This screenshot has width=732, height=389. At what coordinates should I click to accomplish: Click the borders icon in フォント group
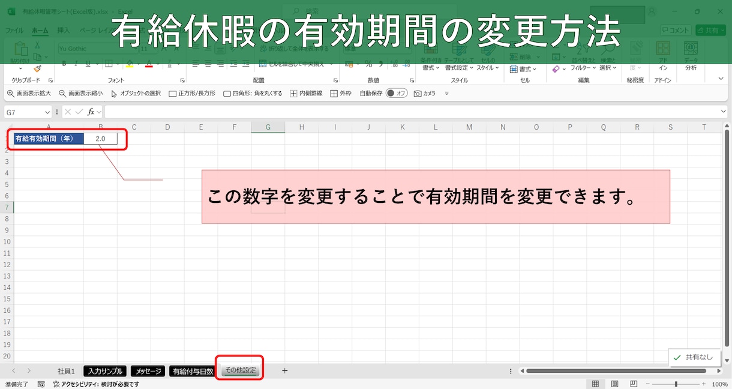(109, 64)
